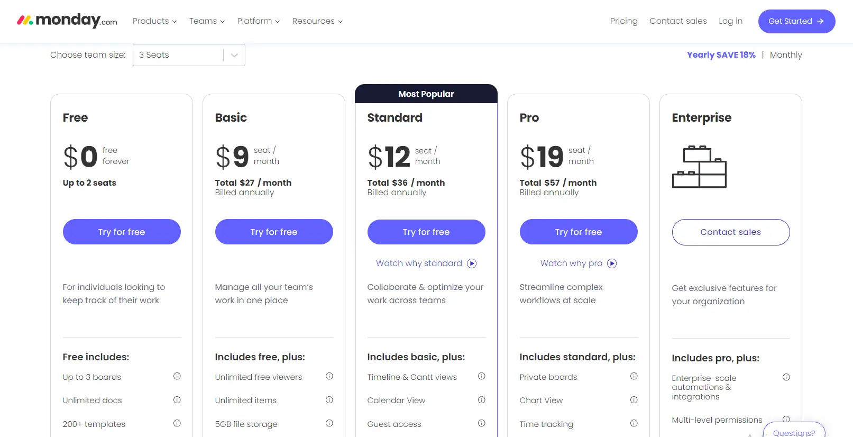Click Get Started button
Screen dimensions: 853x437
pos(796,21)
